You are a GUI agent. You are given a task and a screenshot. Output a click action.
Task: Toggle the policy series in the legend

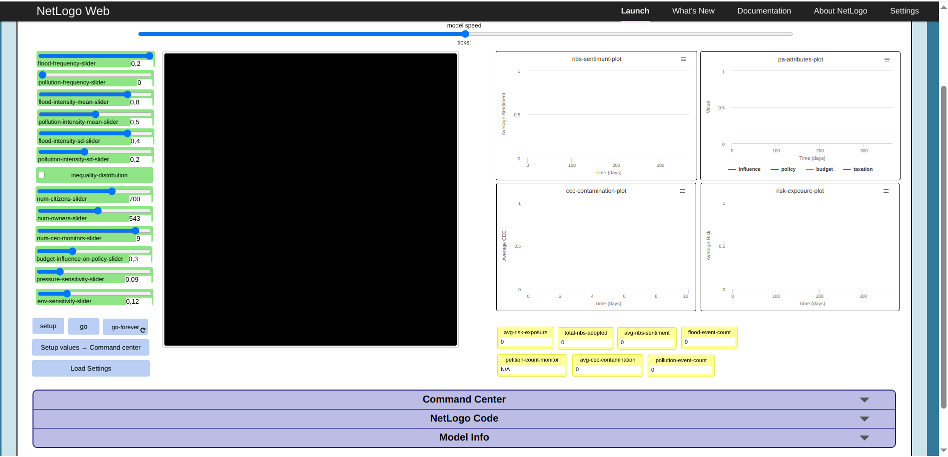tap(775, 169)
